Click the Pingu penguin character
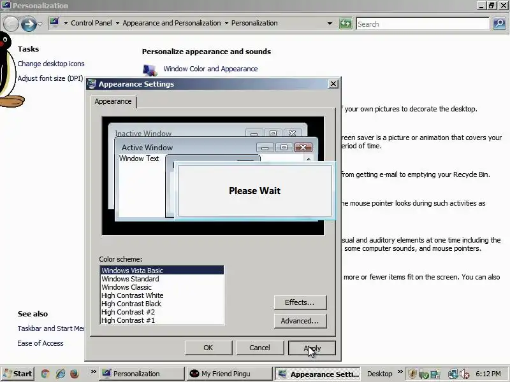The width and height of the screenshot is (510, 382). point(9,69)
